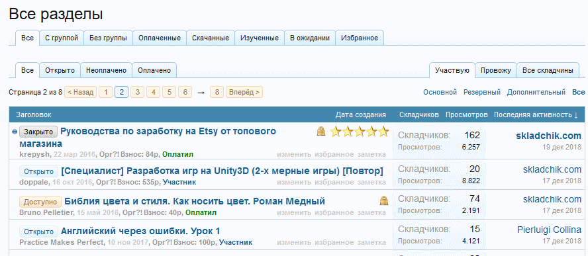Click the sort arrow in Последняя активность header
Image resolution: width=588 pixels, height=256 pixels.
pyautogui.click(x=576, y=114)
